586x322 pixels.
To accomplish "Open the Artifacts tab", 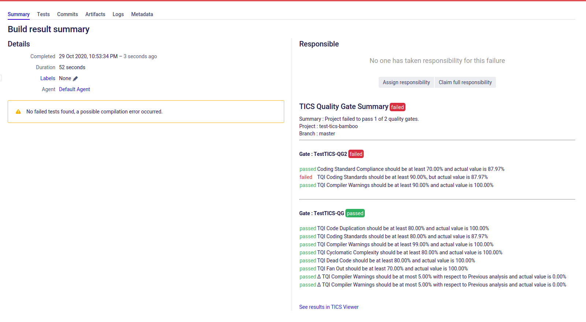I will click(x=95, y=14).
